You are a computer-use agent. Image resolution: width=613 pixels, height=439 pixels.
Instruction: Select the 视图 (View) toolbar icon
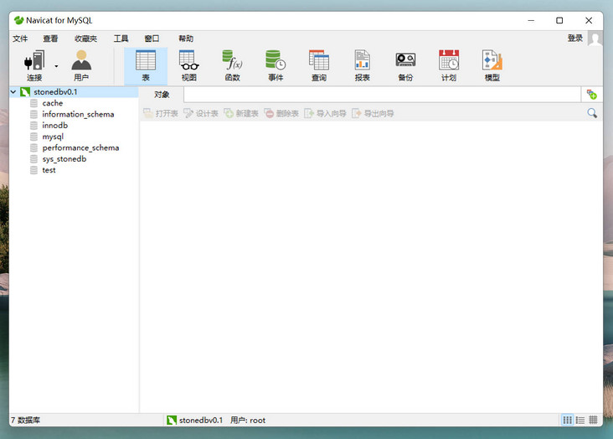188,65
